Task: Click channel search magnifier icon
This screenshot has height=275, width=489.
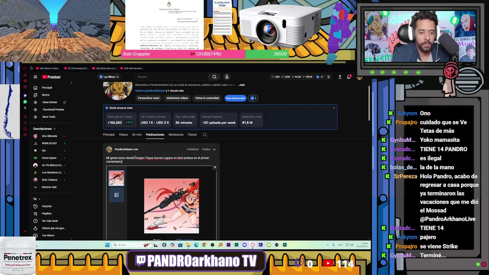Action: coord(205,134)
